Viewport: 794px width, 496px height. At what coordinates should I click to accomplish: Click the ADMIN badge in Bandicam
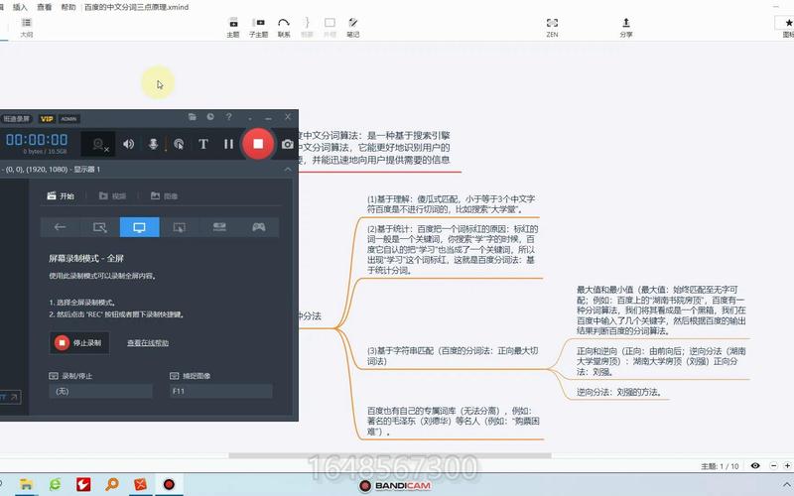(68, 118)
